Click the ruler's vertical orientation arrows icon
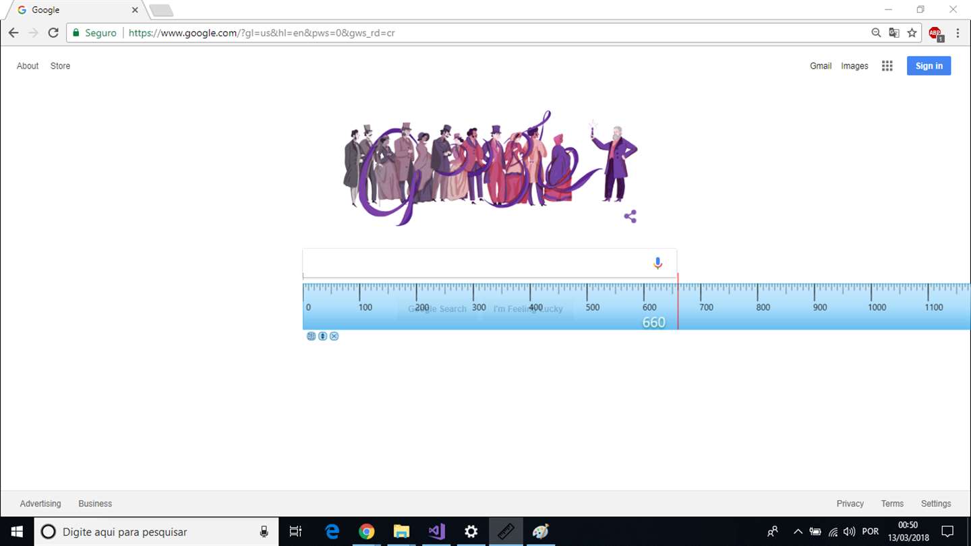This screenshot has height=546, width=971. tap(323, 336)
